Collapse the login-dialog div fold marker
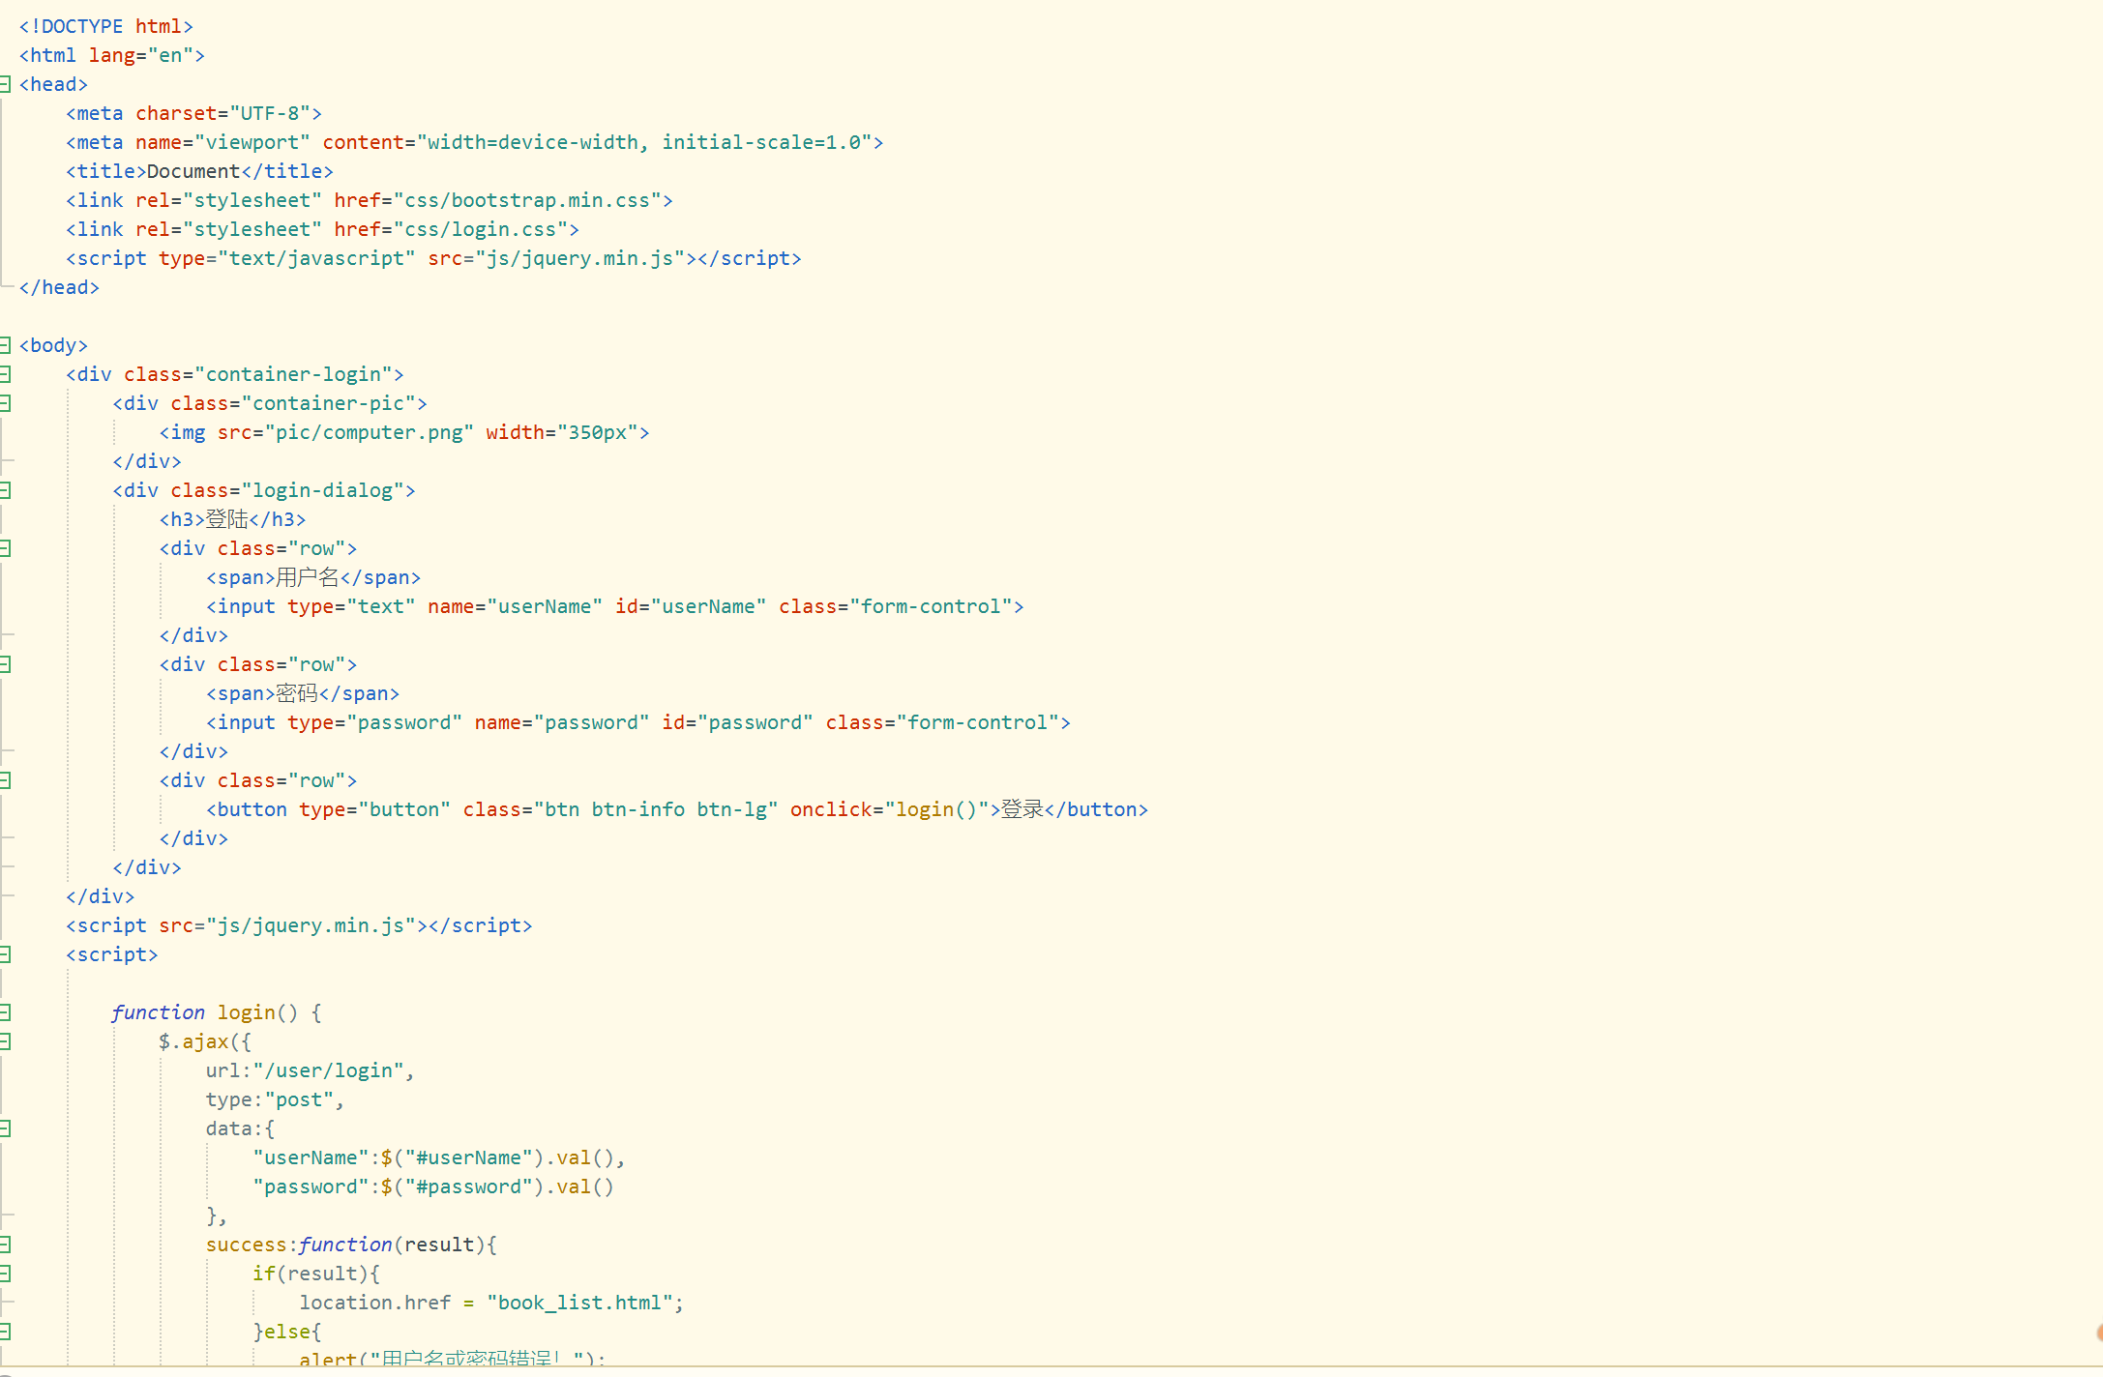Screen dimensions: 2103x1377 pos(5,490)
